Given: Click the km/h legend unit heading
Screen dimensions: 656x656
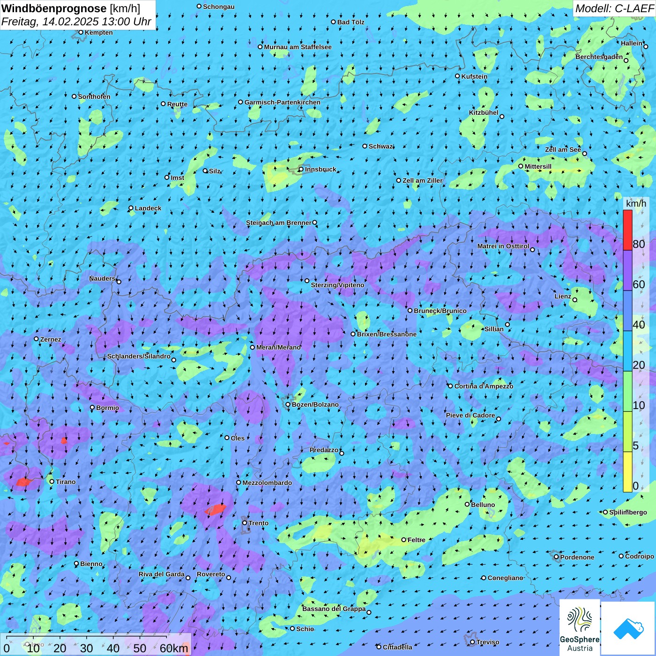Looking at the screenshot, I should (x=636, y=203).
